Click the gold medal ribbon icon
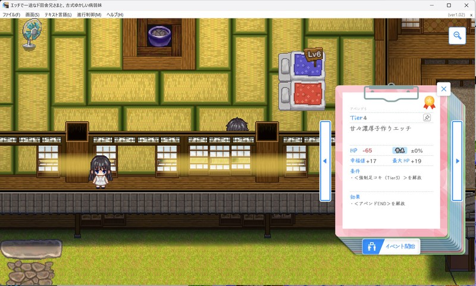This screenshot has width=476, height=286. pos(429,102)
